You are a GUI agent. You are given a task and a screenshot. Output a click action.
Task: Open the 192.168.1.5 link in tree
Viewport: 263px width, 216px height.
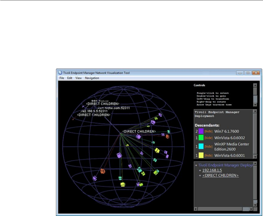[x=212, y=170]
